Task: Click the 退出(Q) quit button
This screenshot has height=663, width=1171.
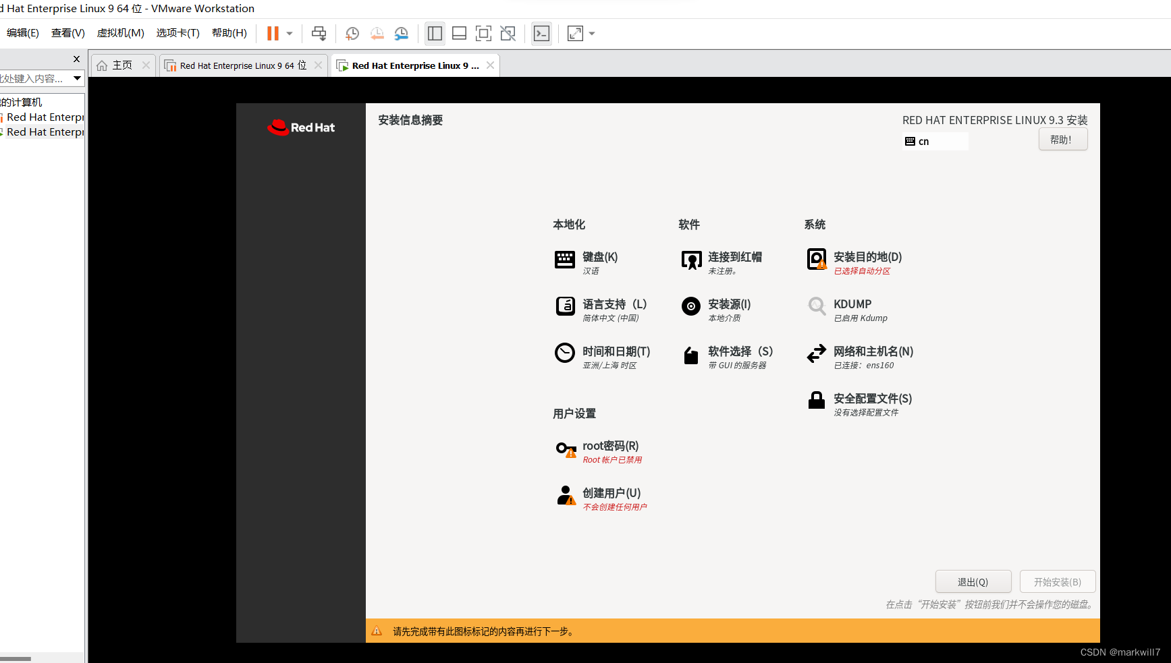Action: click(973, 581)
